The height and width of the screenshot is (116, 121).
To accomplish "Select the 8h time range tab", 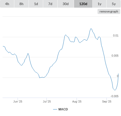I will coord(21,4).
